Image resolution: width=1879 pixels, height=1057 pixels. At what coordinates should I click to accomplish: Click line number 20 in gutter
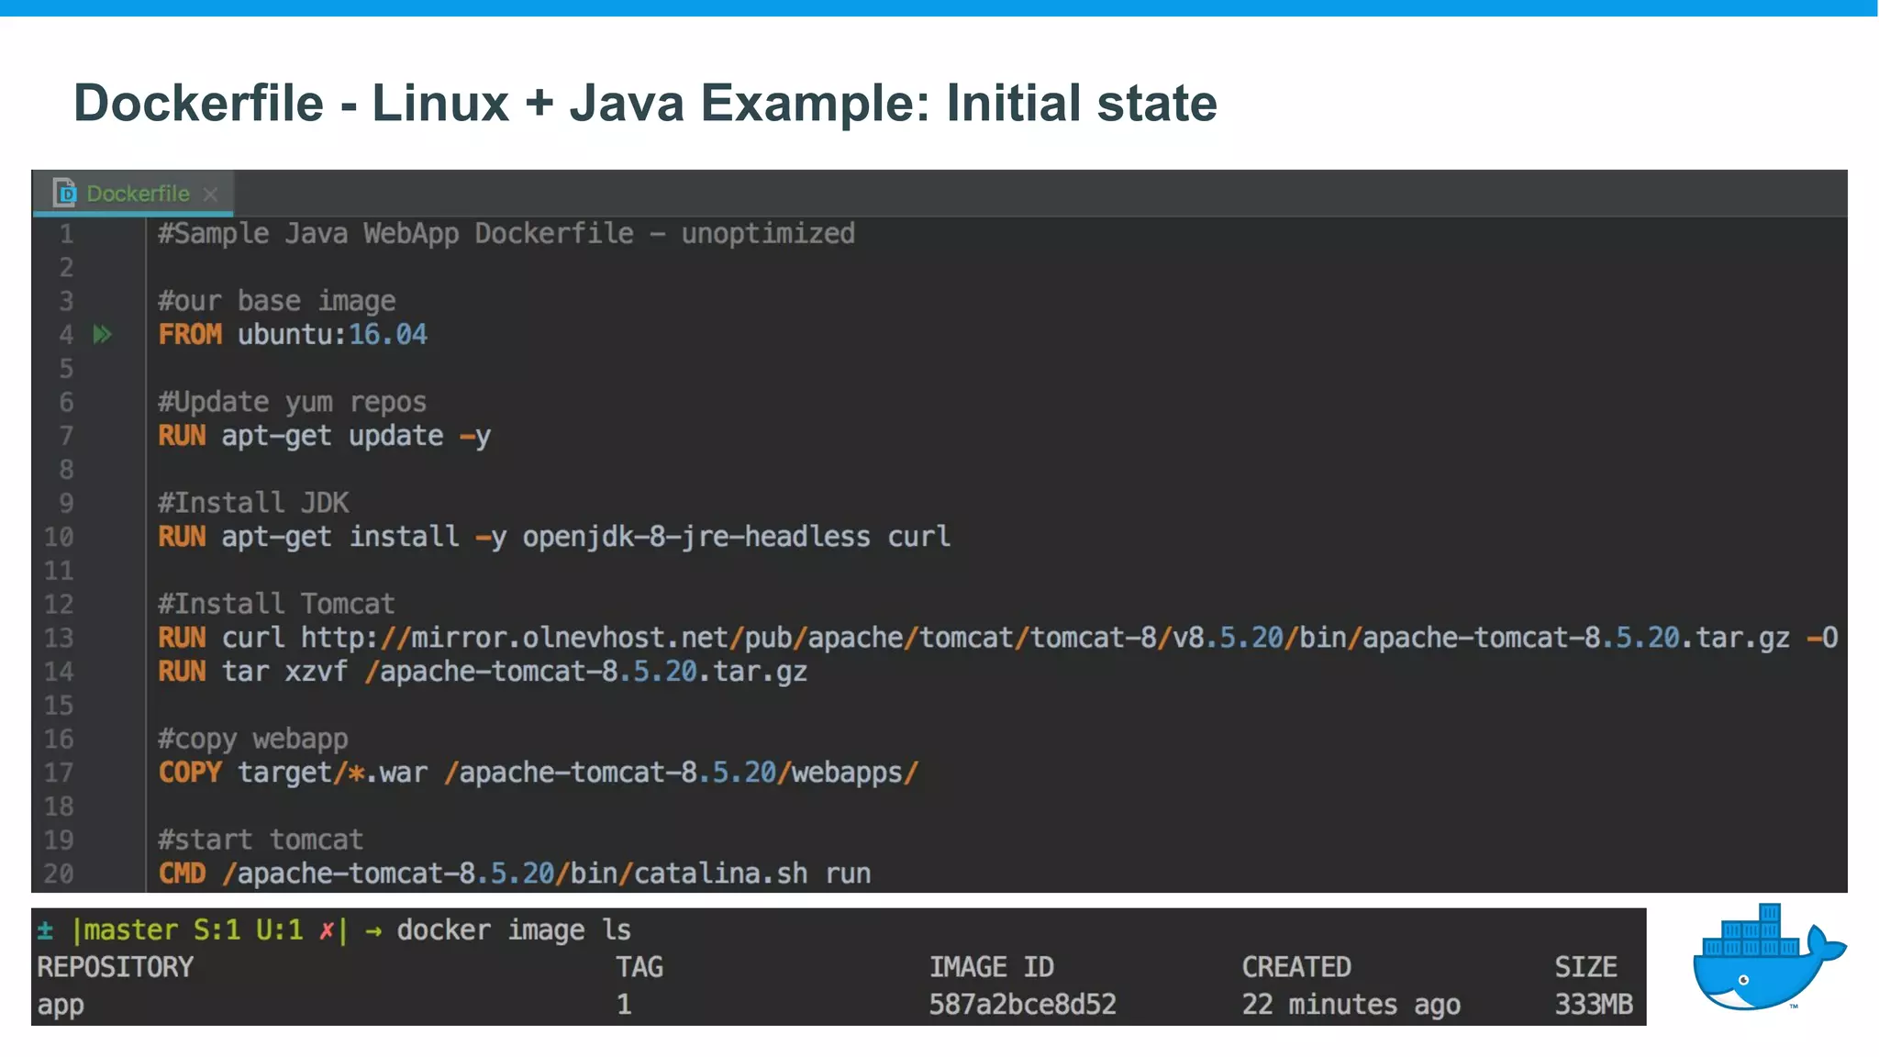pyautogui.click(x=59, y=873)
